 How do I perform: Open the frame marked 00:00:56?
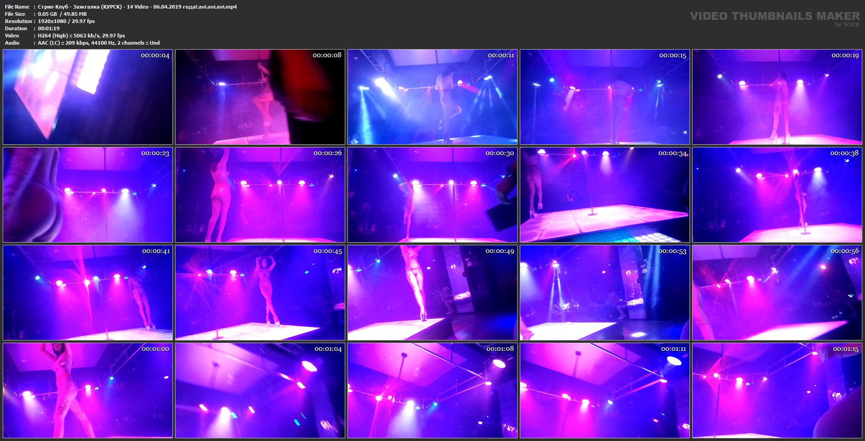pyautogui.click(x=777, y=293)
